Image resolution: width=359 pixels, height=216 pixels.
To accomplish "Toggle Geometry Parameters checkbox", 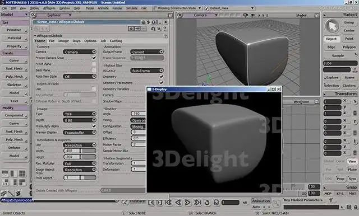I will click(x=161, y=83).
